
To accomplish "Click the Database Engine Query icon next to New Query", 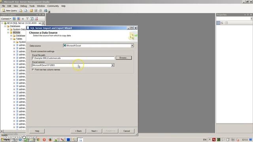I will coord(21,11).
